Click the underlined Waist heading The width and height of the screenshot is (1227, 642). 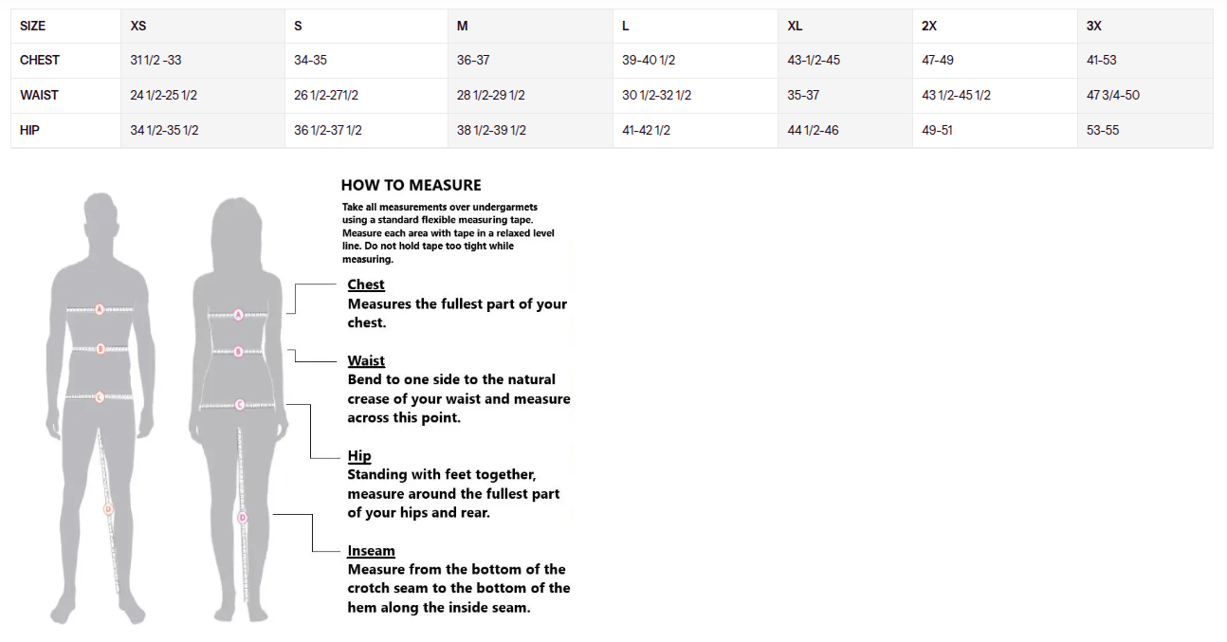tap(366, 360)
